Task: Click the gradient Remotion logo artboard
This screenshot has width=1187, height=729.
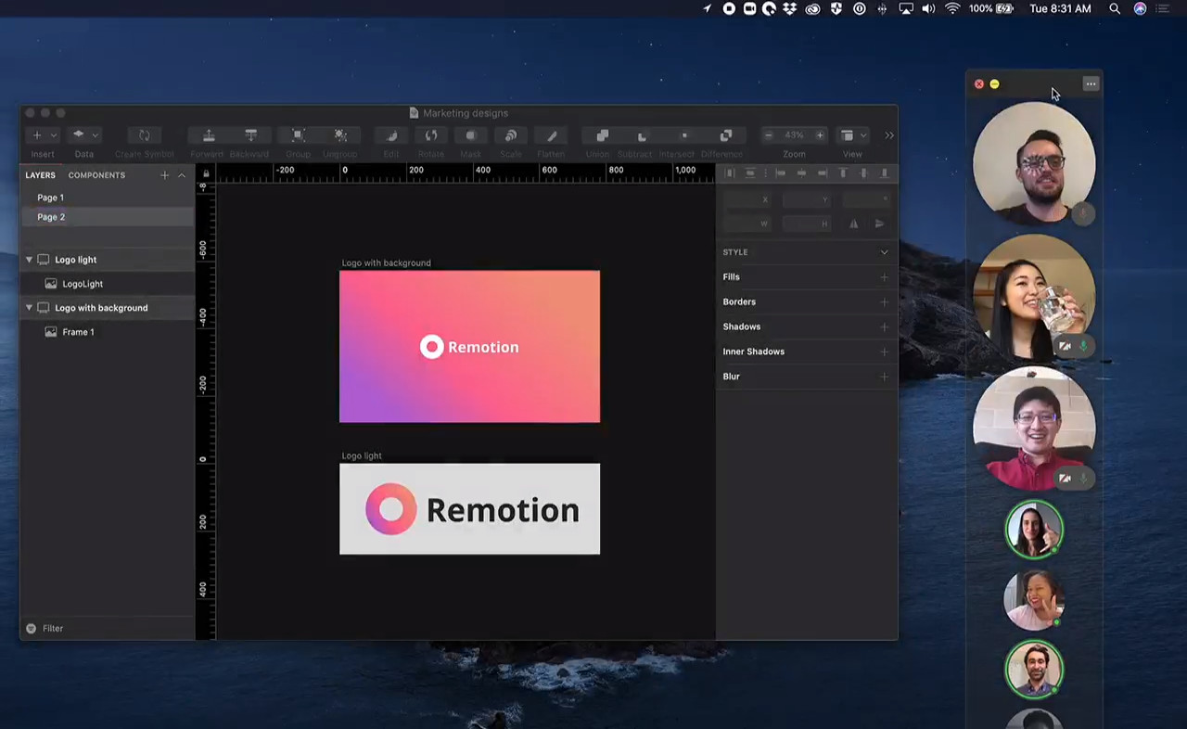Action: [469, 347]
